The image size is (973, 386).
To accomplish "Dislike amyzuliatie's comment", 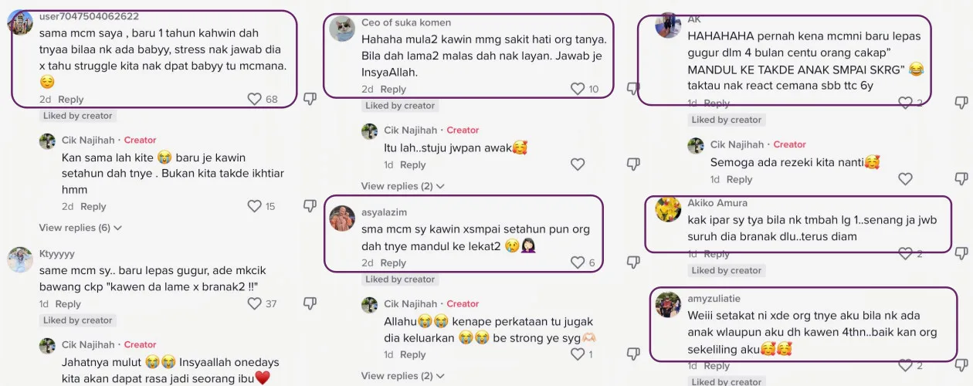I will [961, 365].
